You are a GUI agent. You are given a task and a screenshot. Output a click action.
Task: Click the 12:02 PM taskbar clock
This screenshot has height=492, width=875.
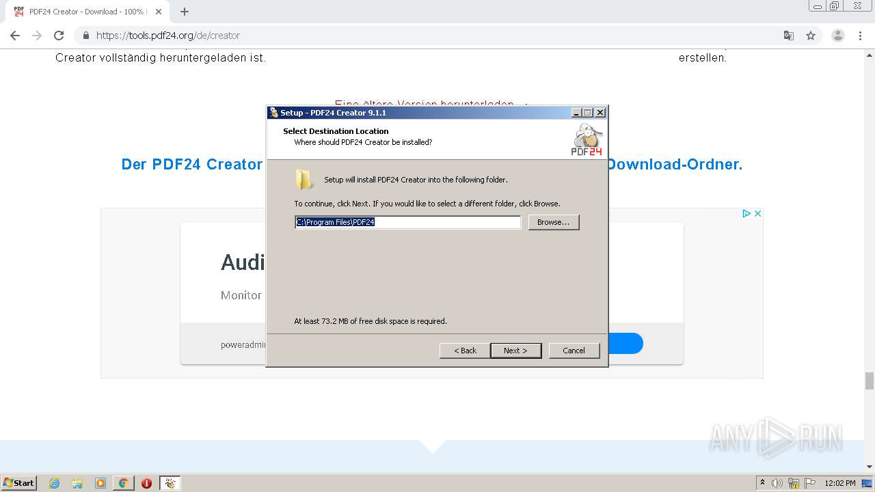pyautogui.click(x=840, y=483)
